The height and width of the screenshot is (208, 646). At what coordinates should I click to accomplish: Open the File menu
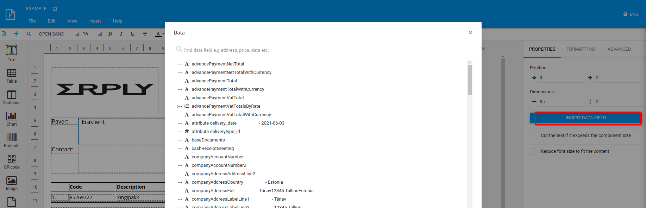32,21
